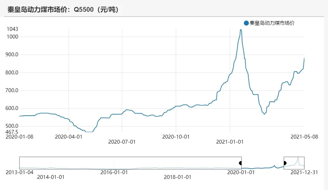This screenshot has width=328, height=190.
Task: Click the 2020-01-01 navigator date label
Action: tap(241, 172)
